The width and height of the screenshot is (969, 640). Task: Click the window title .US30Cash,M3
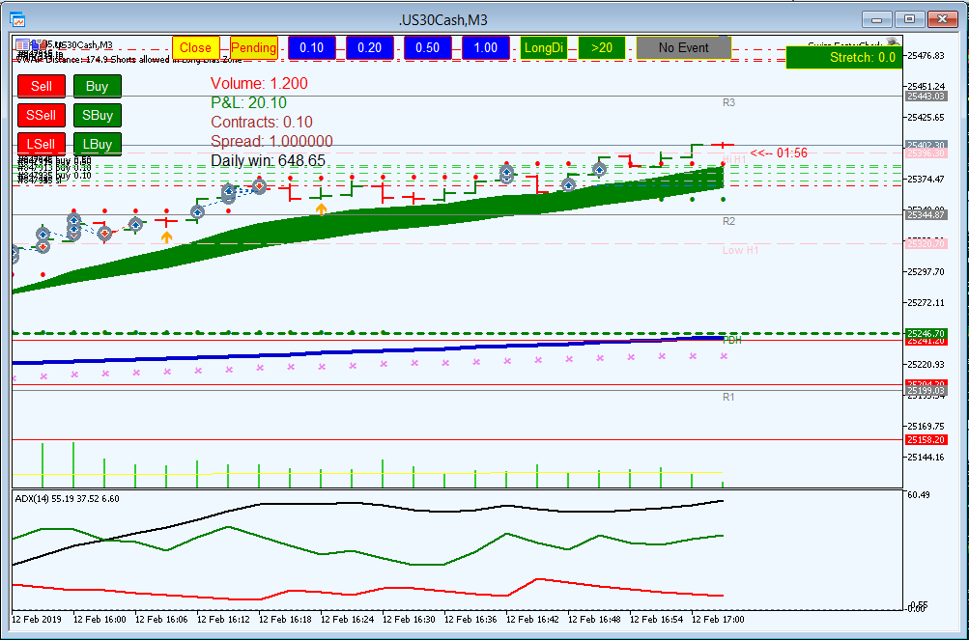click(x=443, y=20)
